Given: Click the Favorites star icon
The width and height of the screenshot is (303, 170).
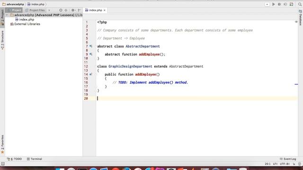Looking at the screenshot, I should (x=2, y=152).
